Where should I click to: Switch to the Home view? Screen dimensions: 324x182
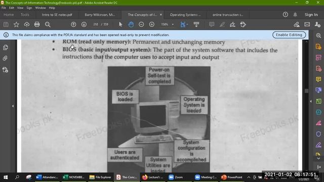(x=9, y=15)
